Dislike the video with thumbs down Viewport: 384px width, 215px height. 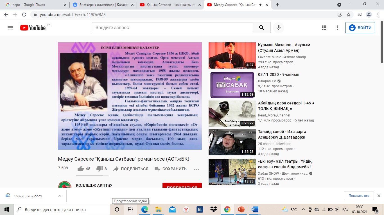click(99, 169)
